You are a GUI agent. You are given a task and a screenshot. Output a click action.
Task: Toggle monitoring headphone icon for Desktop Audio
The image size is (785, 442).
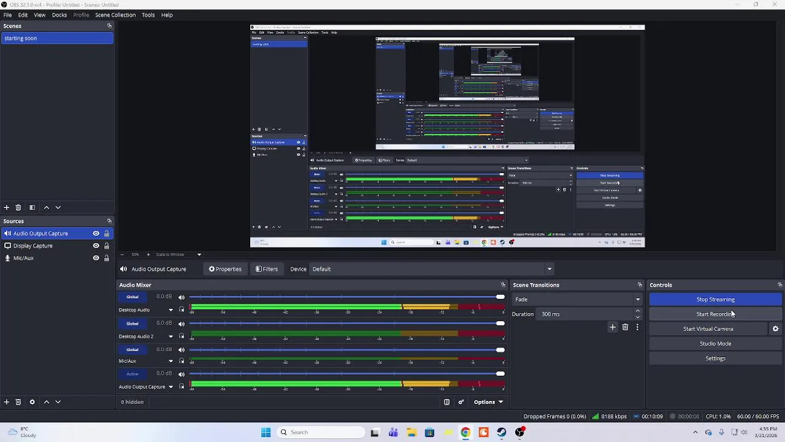[182, 310]
